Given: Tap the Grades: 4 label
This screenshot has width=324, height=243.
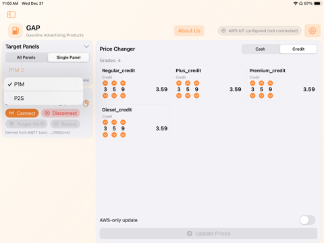Looking at the screenshot, I should click(x=110, y=61).
